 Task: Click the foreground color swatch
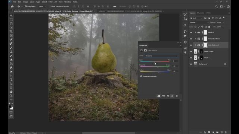[10, 106]
